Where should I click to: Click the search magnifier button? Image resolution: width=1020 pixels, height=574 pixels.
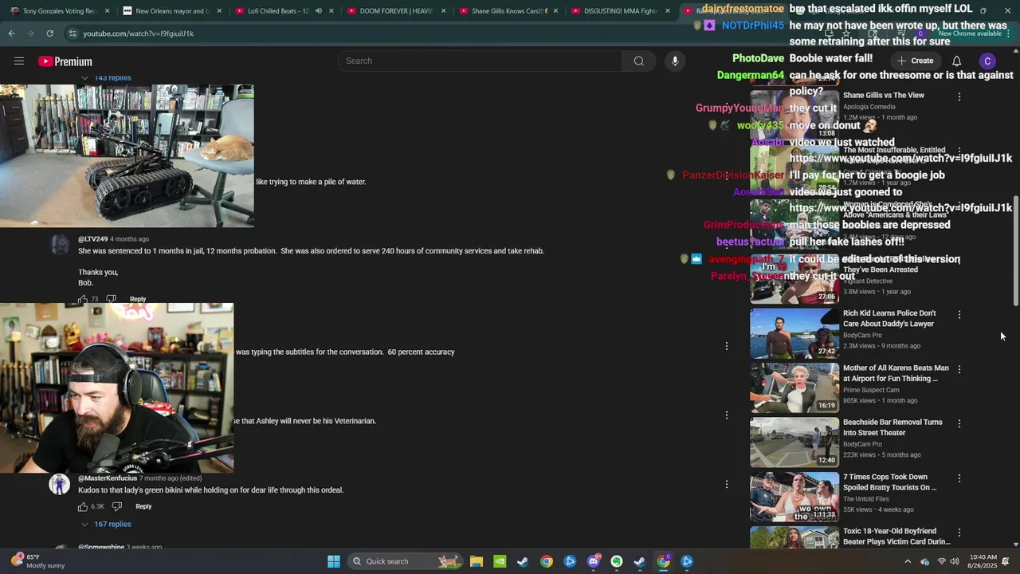point(638,61)
